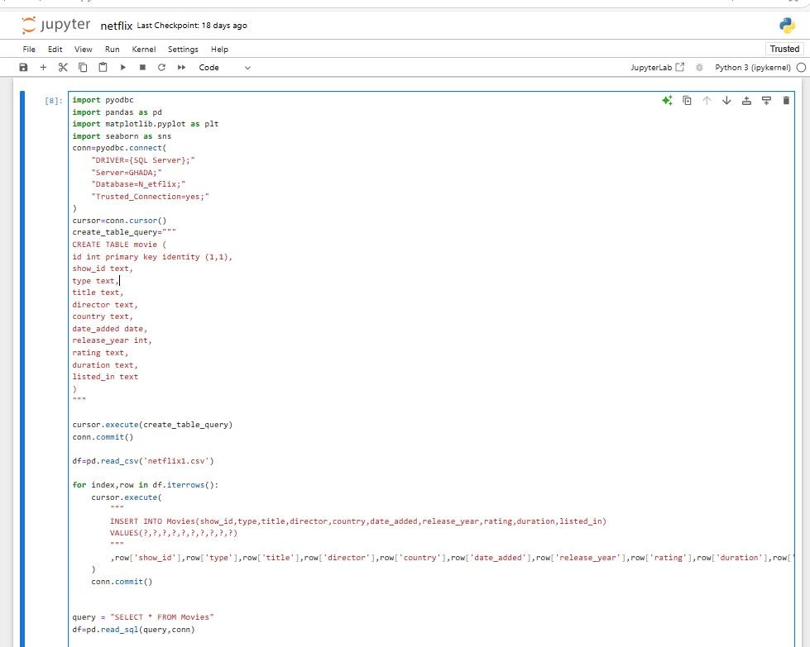Check the kernel status circle indicator
This screenshot has height=647, width=810.
[x=801, y=68]
